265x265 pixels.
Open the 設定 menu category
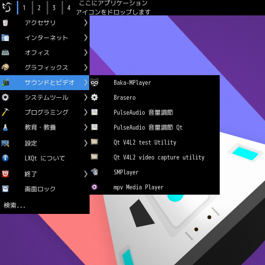(x=45, y=143)
